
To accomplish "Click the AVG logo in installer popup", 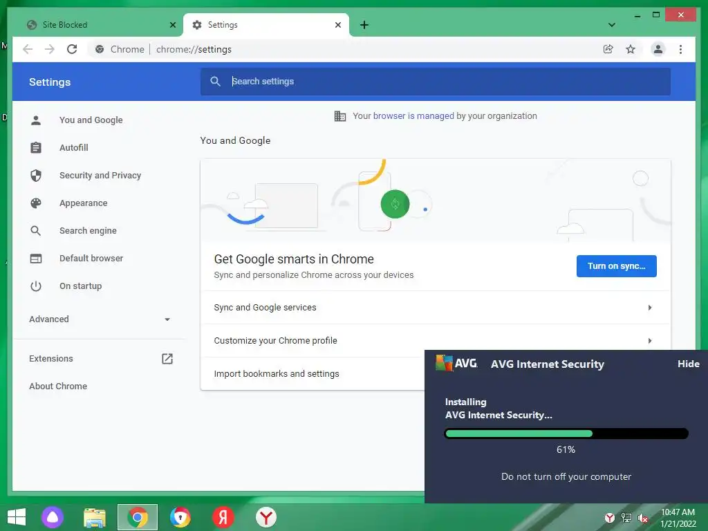I will point(456,363).
